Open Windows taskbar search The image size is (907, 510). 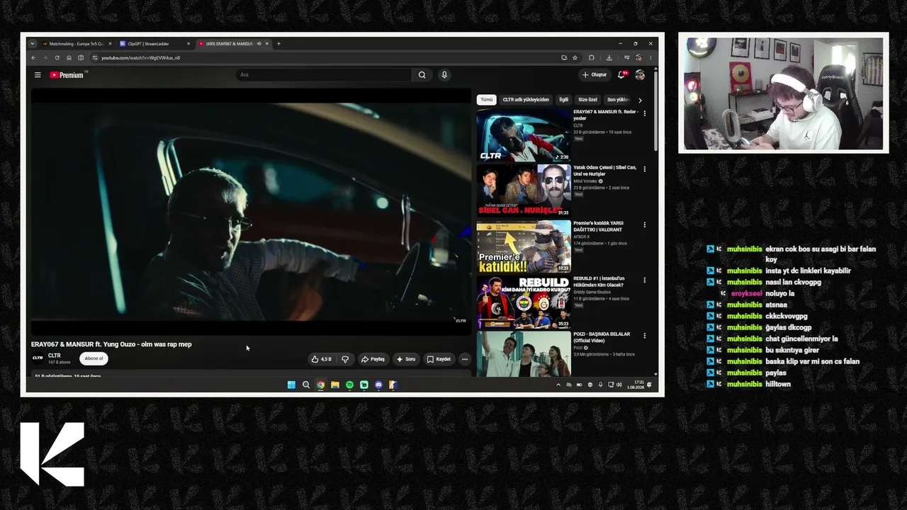point(306,385)
